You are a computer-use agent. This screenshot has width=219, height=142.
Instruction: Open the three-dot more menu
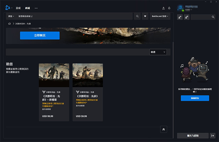point(36,8)
